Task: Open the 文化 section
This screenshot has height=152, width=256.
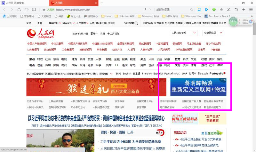Action: point(178,65)
